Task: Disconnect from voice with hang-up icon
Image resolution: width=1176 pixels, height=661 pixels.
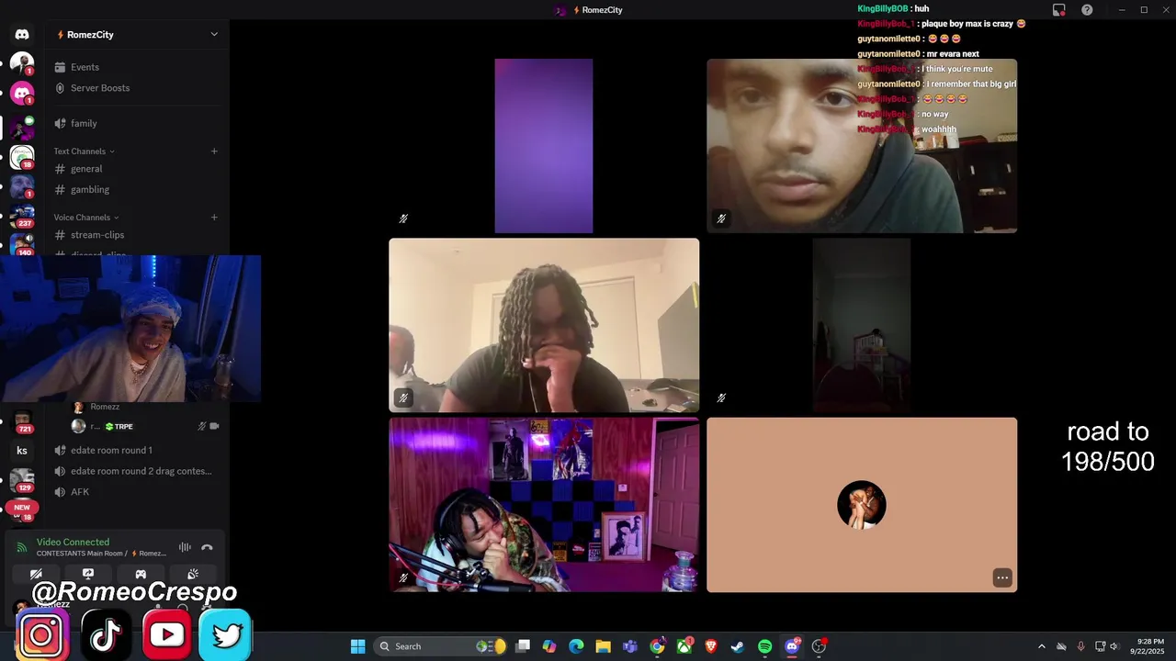Action: click(207, 547)
